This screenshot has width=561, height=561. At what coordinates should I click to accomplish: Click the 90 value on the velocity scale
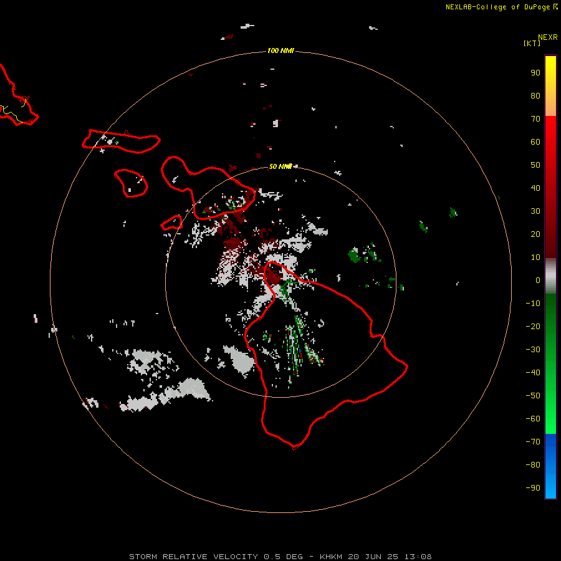[535, 73]
